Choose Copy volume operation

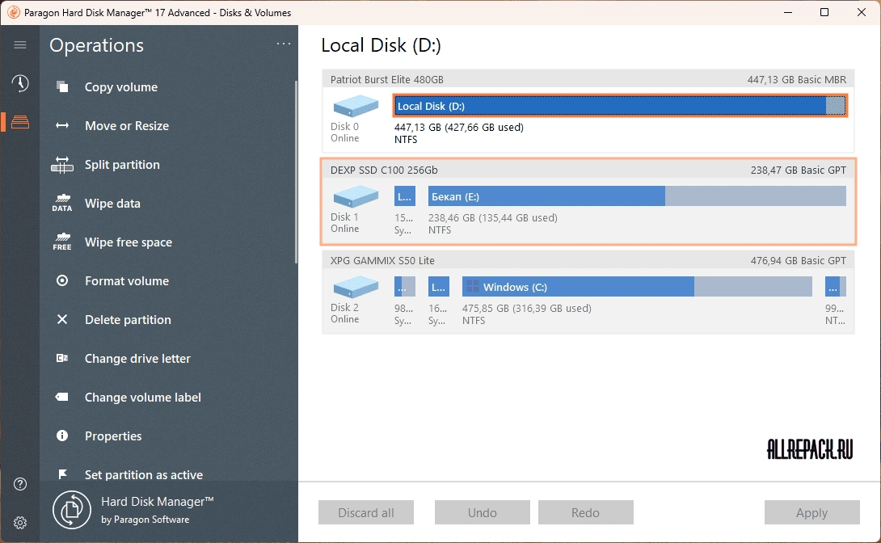(120, 87)
